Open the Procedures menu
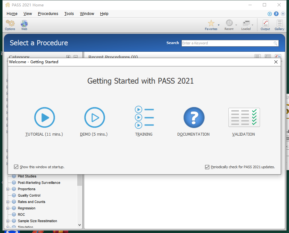This screenshot has width=289, height=233. click(x=48, y=14)
